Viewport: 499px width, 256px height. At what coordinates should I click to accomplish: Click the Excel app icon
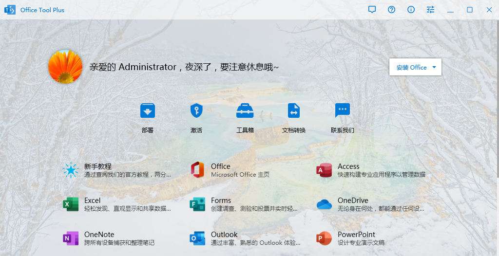71,204
